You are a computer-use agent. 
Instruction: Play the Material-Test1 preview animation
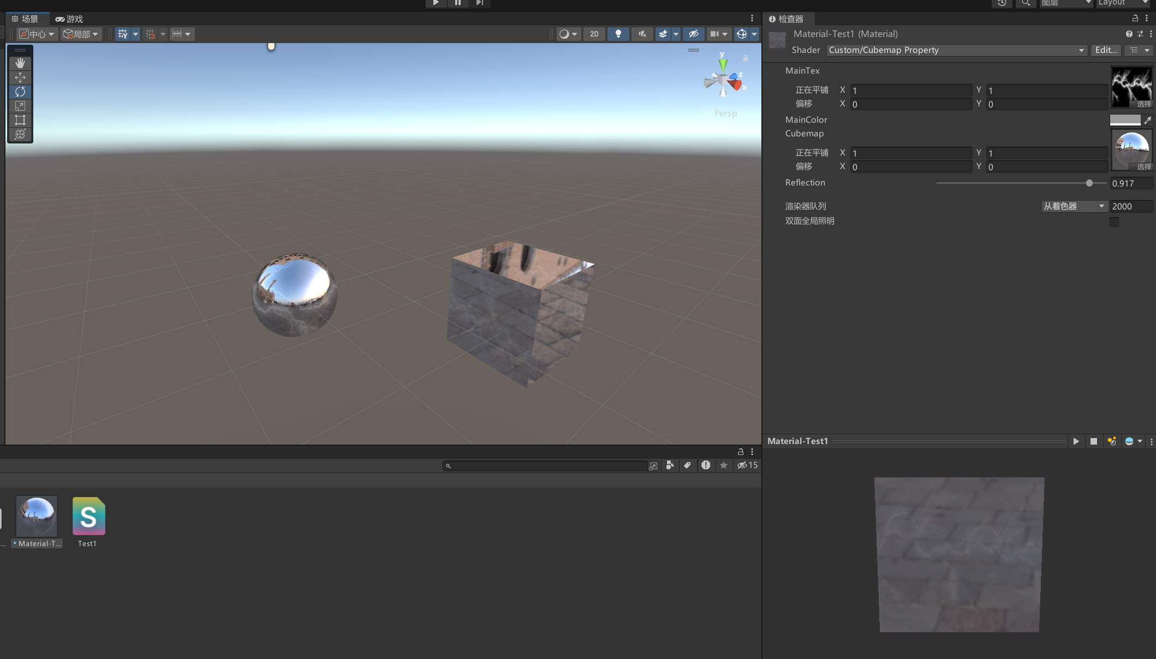click(x=1076, y=441)
